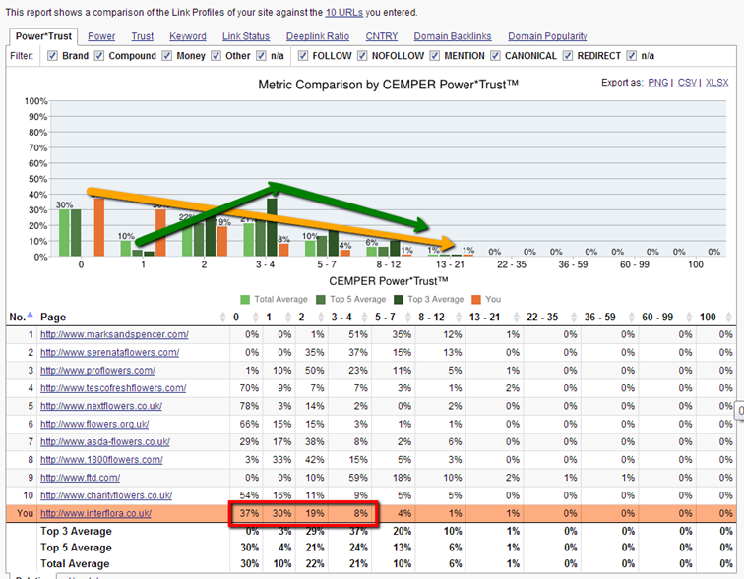744x579 pixels.
Task: Sort by the 100 column header
Action: tap(708, 317)
